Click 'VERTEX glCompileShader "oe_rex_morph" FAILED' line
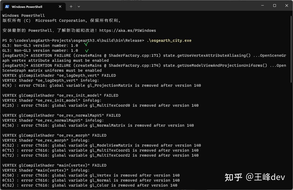293x190 pixels. [54, 135]
